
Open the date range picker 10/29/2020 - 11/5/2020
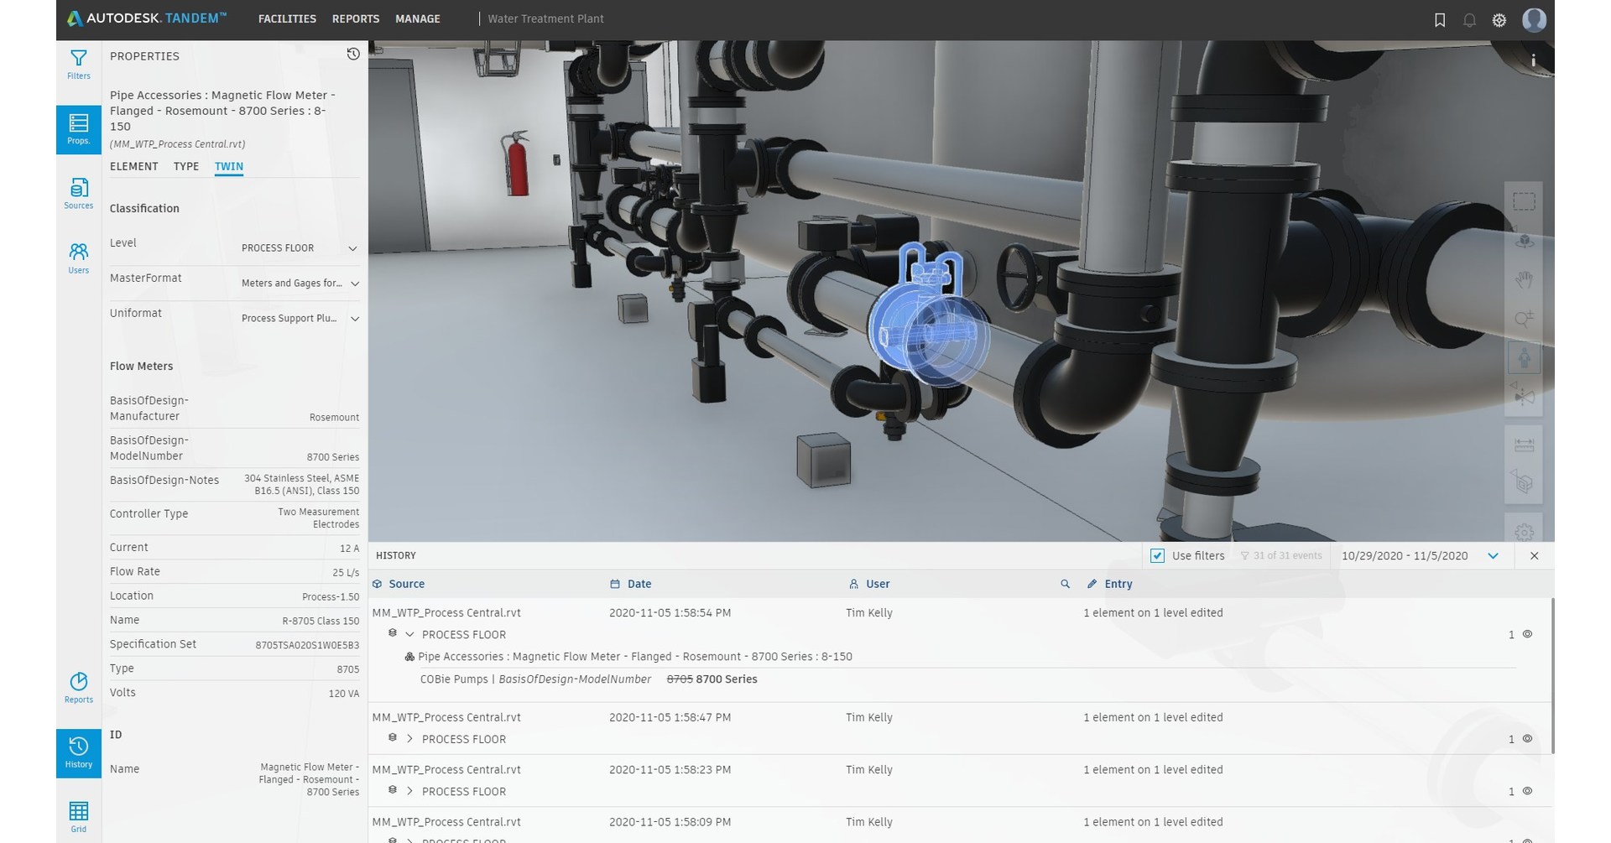(1405, 555)
